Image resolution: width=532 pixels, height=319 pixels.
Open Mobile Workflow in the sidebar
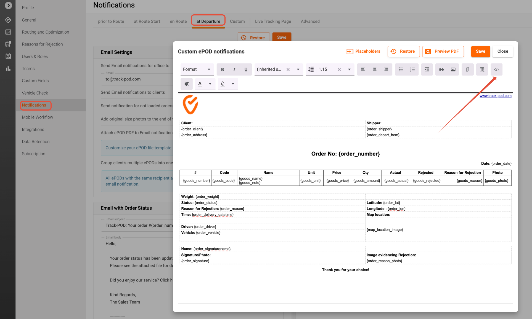(38, 117)
